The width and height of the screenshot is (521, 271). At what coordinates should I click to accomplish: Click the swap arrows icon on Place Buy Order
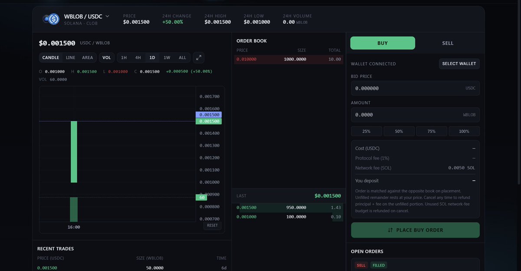pyautogui.click(x=390, y=230)
